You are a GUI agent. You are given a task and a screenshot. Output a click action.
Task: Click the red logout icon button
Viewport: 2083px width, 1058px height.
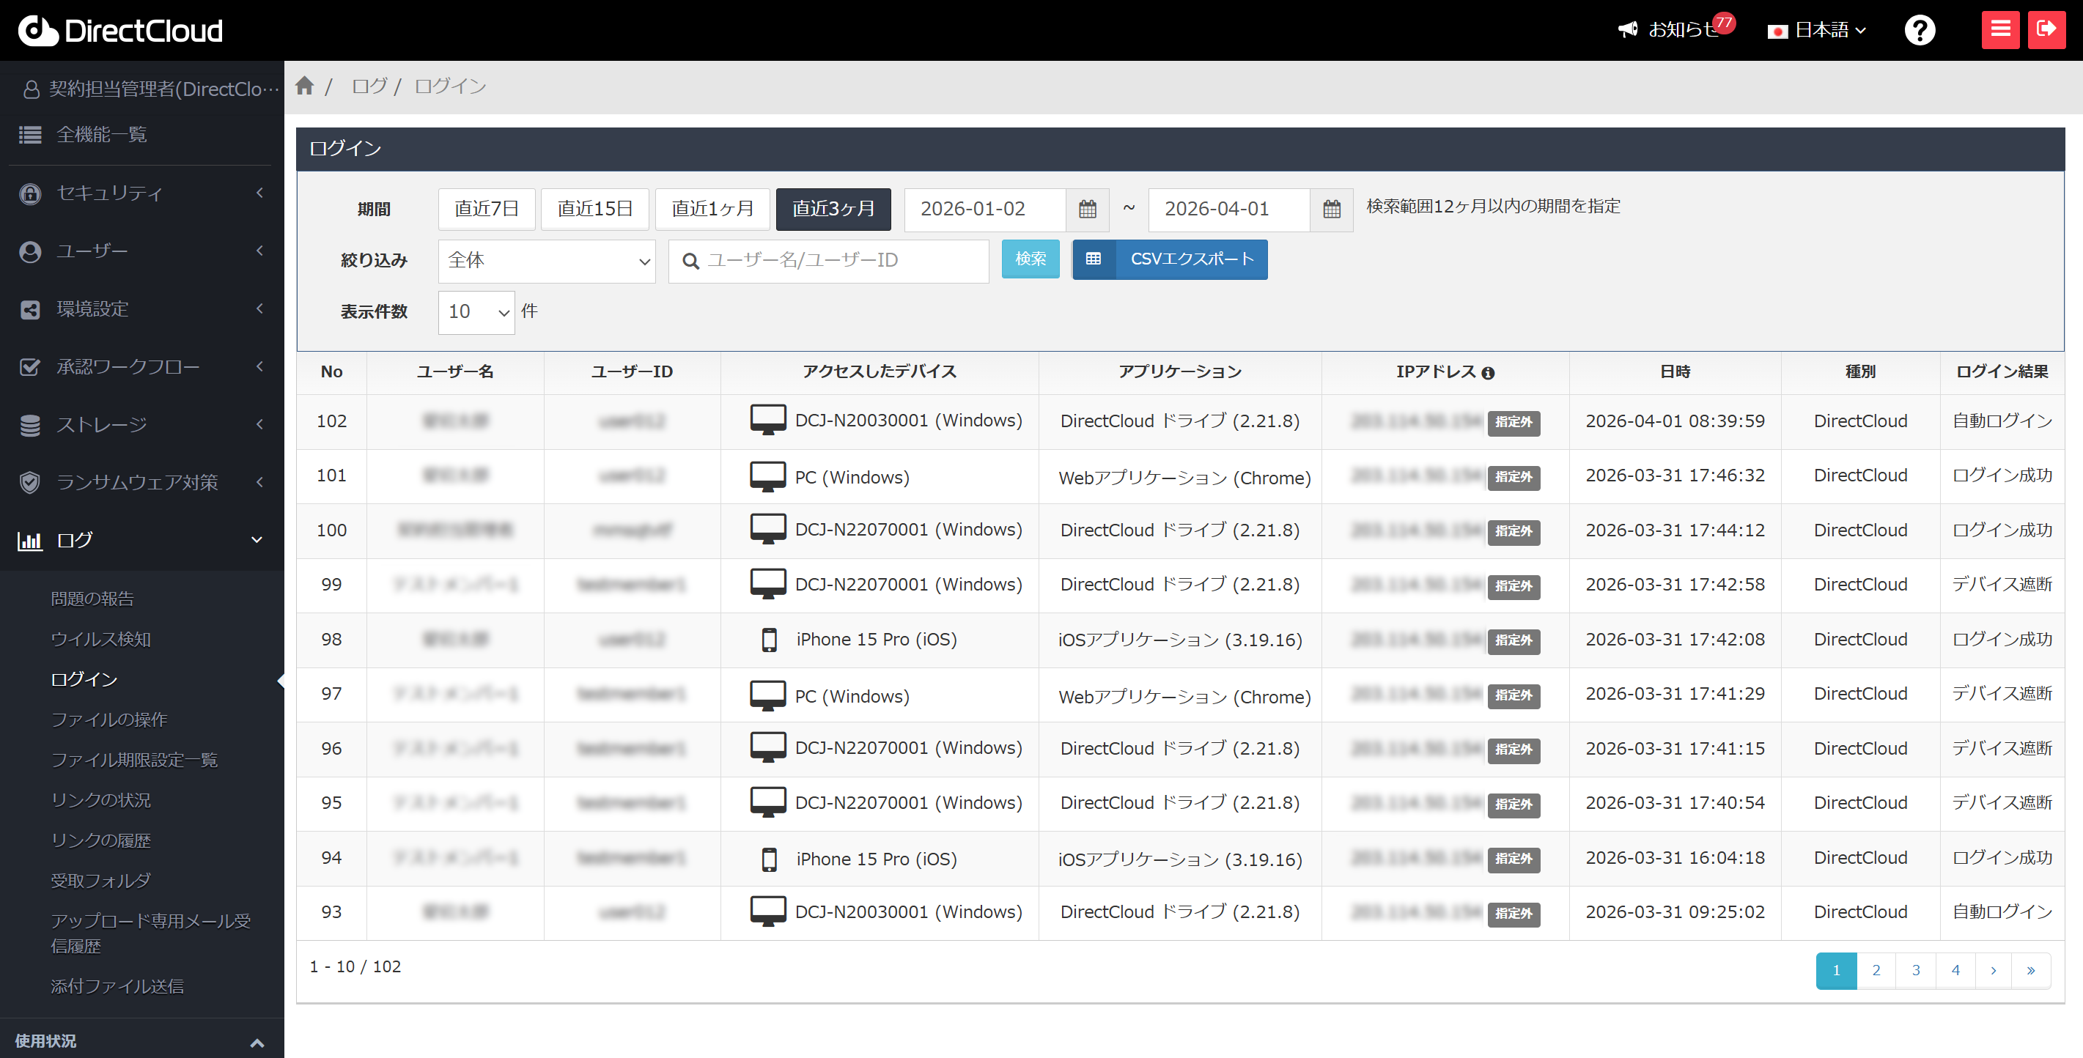click(2046, 30)
